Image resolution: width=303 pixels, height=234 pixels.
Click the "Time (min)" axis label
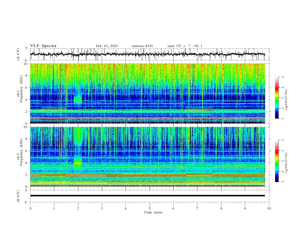pos(153,212)
